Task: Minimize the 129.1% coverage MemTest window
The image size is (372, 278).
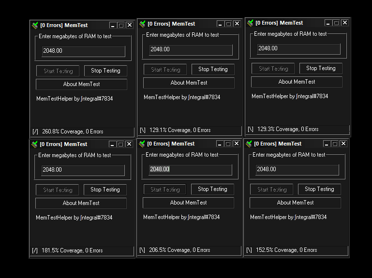Action: [220, 24]
